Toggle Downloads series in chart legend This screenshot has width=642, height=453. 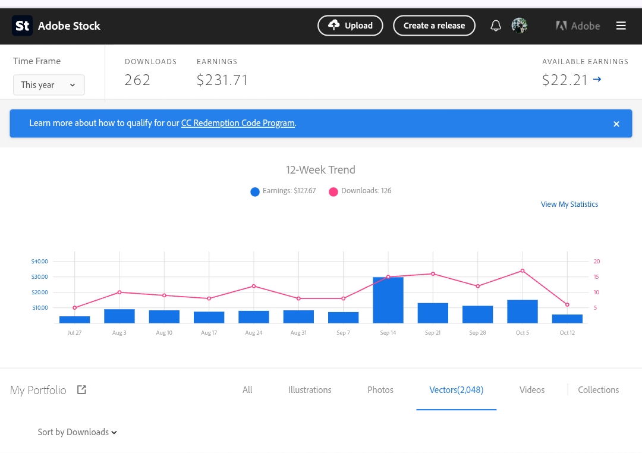click(x=360, y=191)
